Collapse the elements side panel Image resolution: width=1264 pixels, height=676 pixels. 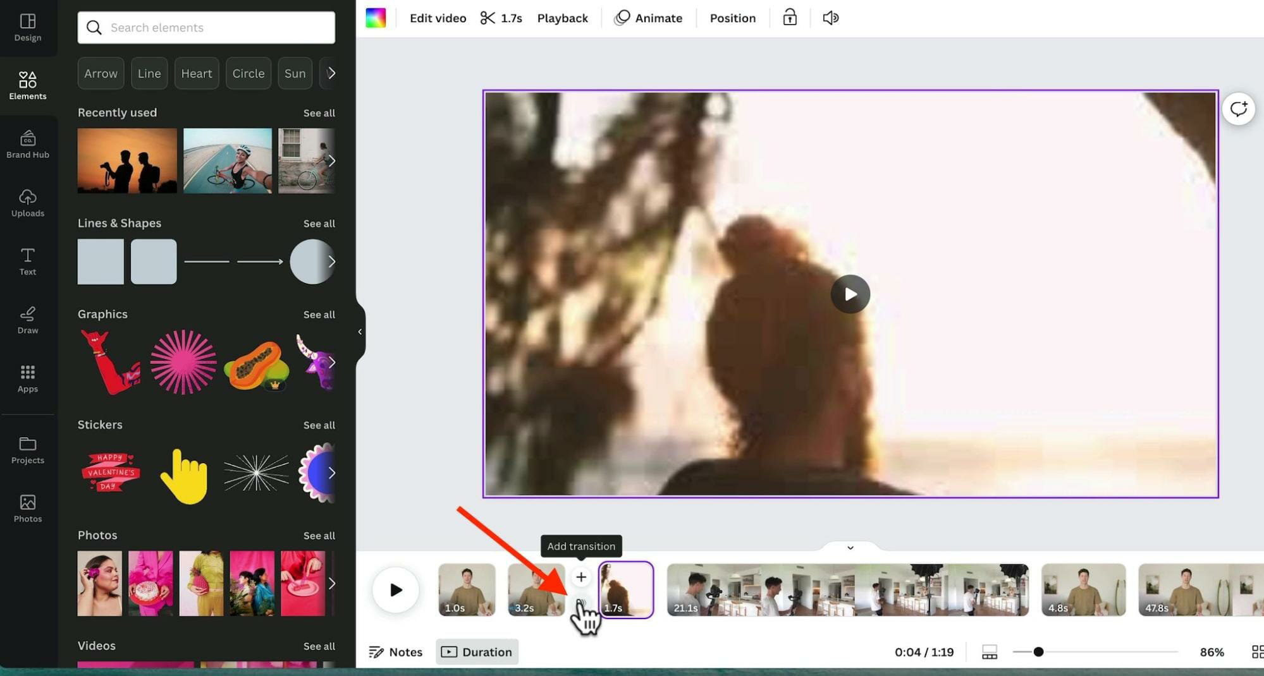pyautogui.click(x=360, y=331)
